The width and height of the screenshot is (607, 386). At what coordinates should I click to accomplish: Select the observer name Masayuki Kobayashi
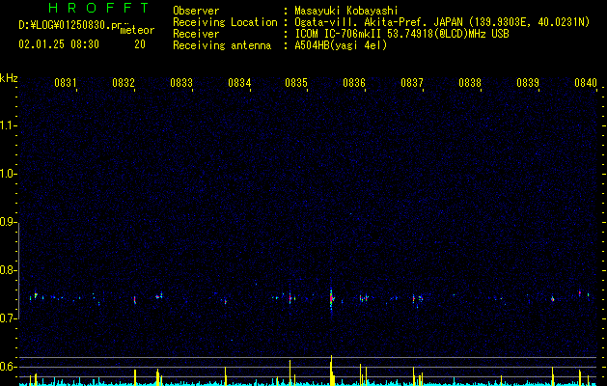click(x=346, y=11)
